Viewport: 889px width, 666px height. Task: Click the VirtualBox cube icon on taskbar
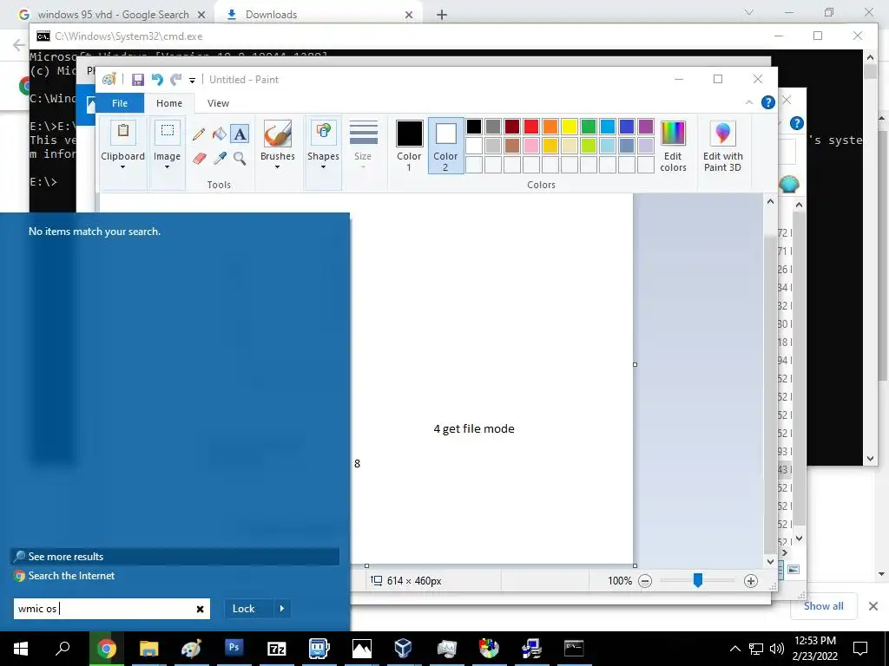tap(403, 648)
